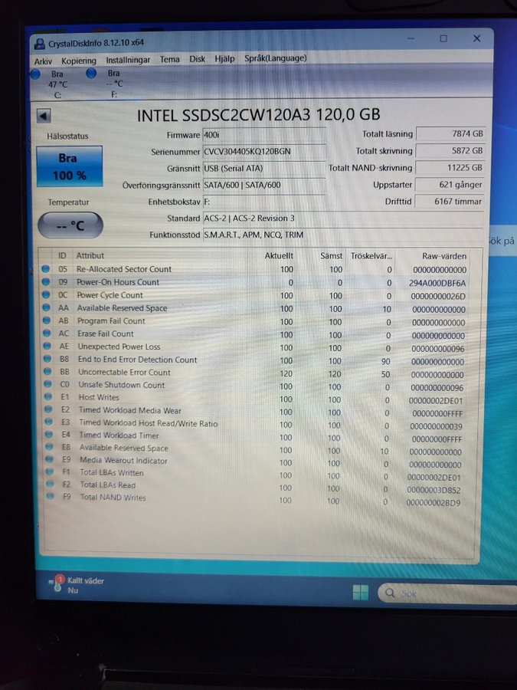Viewport: 517px width, 690px height.
Task: Click the Serienummer value field
Action: coord(263,151)
